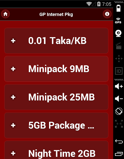Image resolution: width=124 pixels, height=159 pixels.
Task: Expand the Minipack 9MB plus sign
Action: (x=13, y=69)
